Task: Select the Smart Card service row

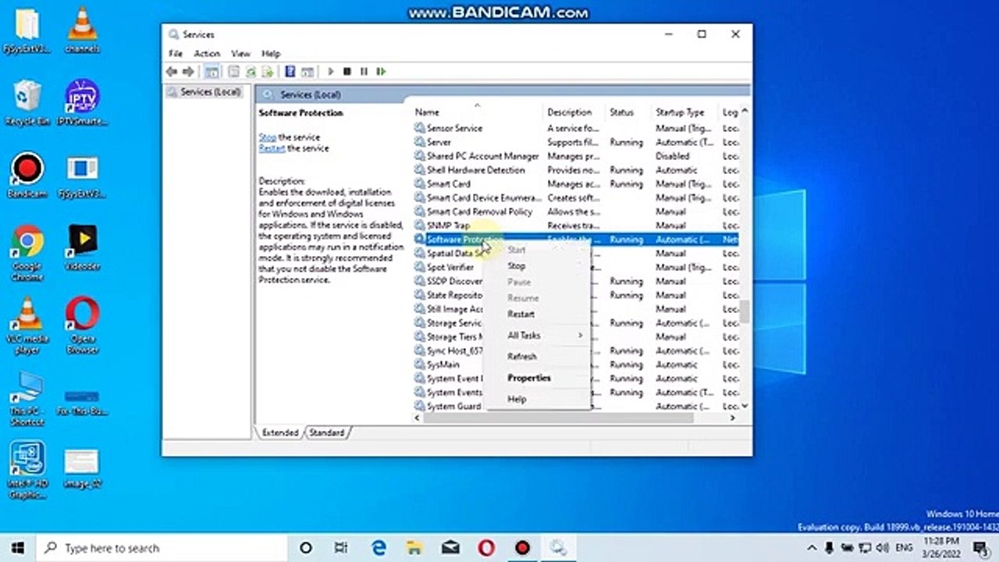Action: [575, 184]
